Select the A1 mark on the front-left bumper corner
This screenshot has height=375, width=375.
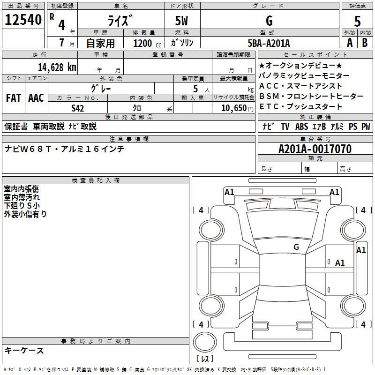[229, 192]
